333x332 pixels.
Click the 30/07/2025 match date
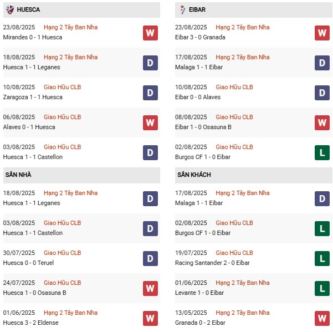20,253
